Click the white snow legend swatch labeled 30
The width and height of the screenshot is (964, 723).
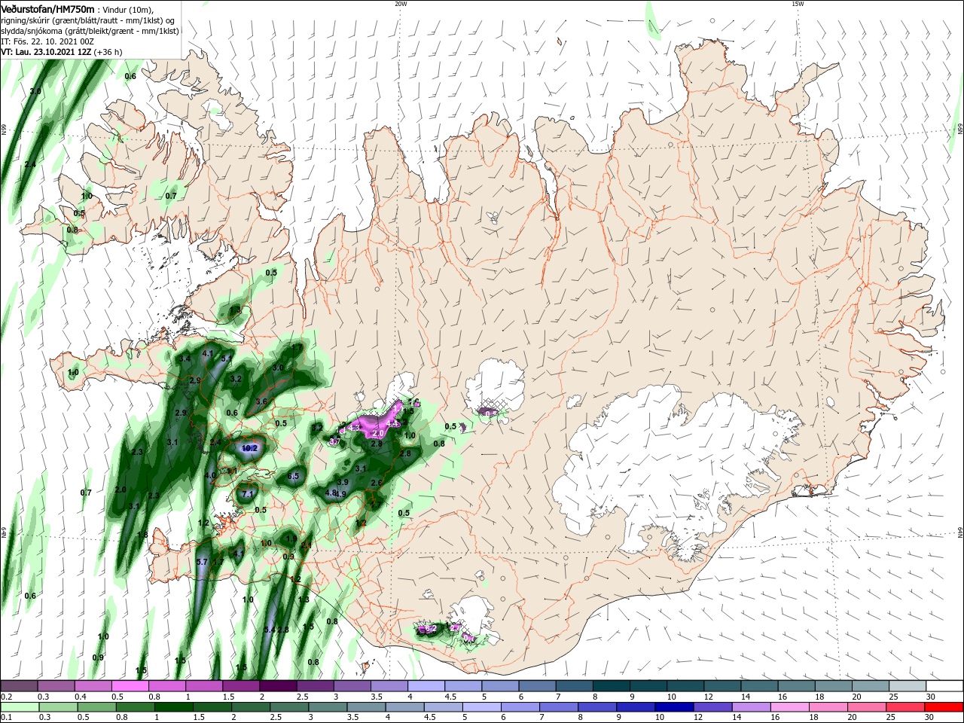tap(944, 686)
